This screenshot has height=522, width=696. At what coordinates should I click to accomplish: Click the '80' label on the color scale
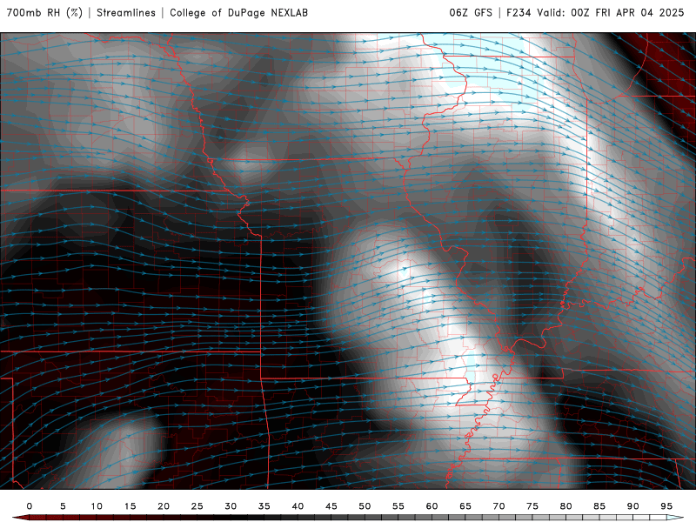click(566, 506)
